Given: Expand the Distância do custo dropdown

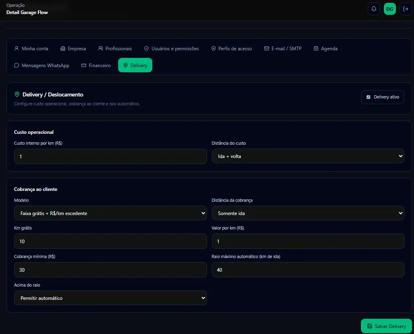Looking at the screenshot, I should tap(308, 156).
